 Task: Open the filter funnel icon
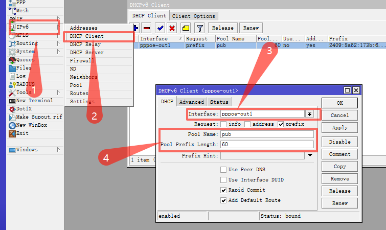point(200,28)
